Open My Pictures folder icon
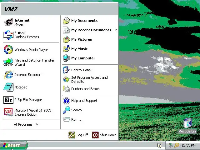This screenshot has height=150, width=200. pyautogui.click(x=67, y=39)
